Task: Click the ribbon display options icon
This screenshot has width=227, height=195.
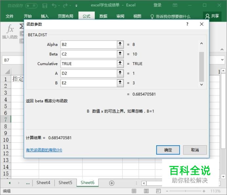Action: [x=175, y=5]
